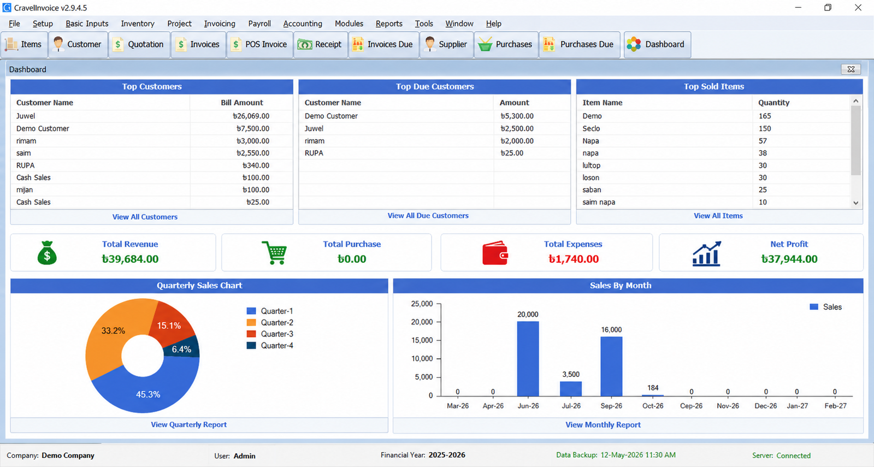The width and height of the screenshot is (874, 467).
Task: Click scroll down arrow in Top Sold Items
Action: point(856,203)
